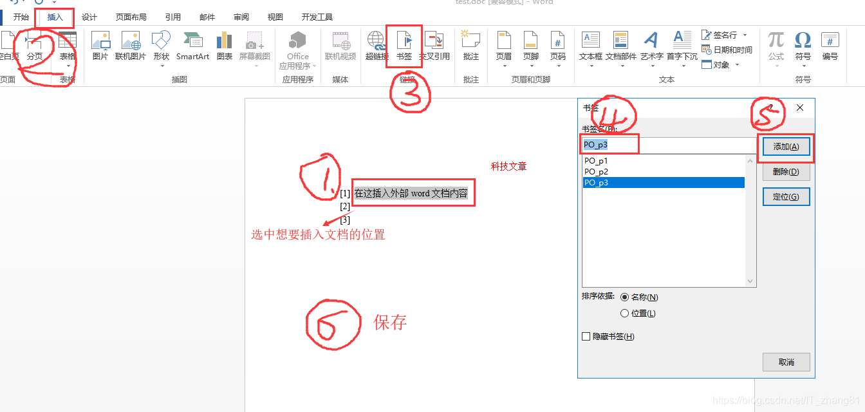Click the 删除(D) Delete button
This screenshot has height=412, width=865.
pos(786,172)
